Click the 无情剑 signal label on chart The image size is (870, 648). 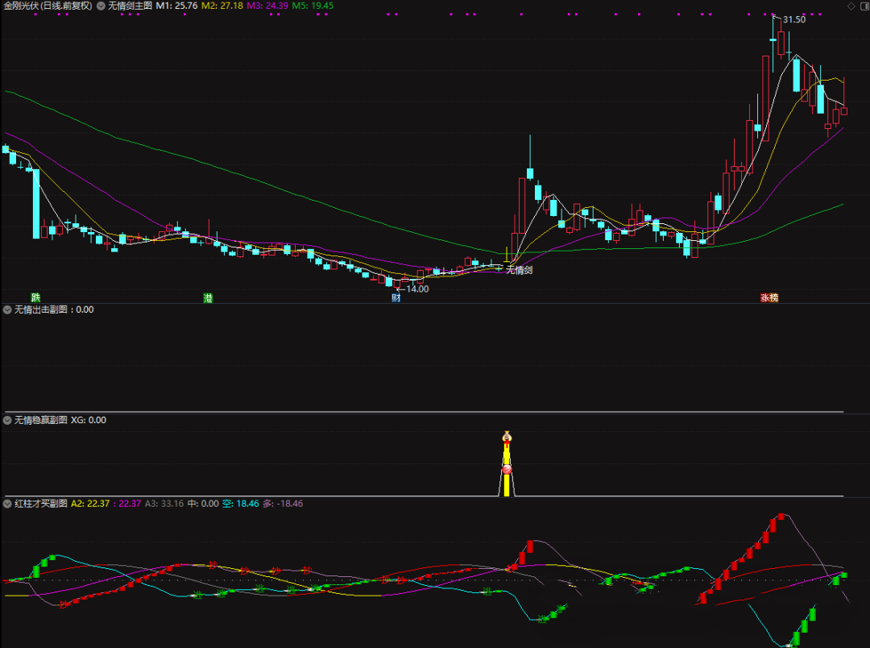click(x=519, y=270)
